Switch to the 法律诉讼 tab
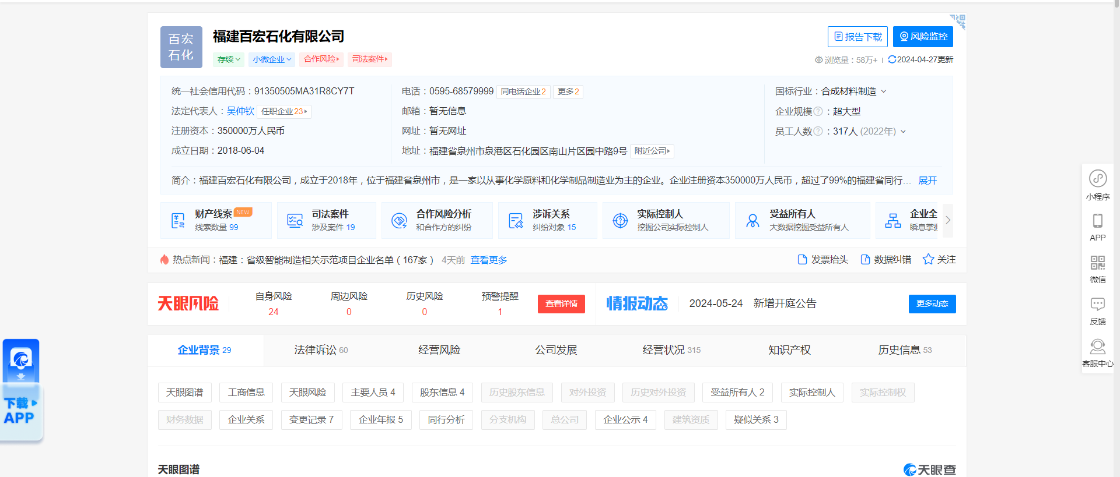Screen dimensions: 1120x477 pyautogui.click(x=321, y=350)
